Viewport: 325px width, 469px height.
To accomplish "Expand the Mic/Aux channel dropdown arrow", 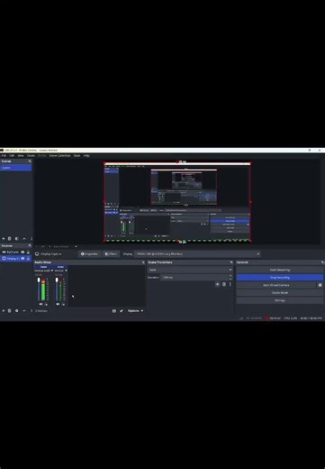I will pyautogui.click(x=66, y=271).
